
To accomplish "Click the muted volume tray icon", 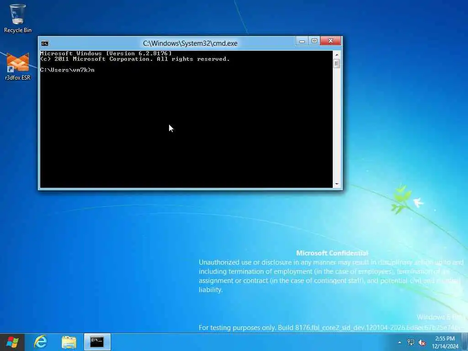I will 422,342.
